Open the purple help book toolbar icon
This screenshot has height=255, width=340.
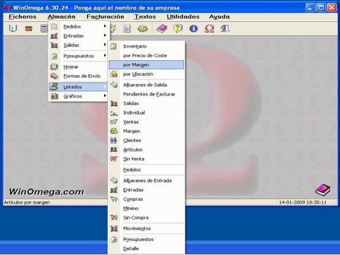coord(162,28)
